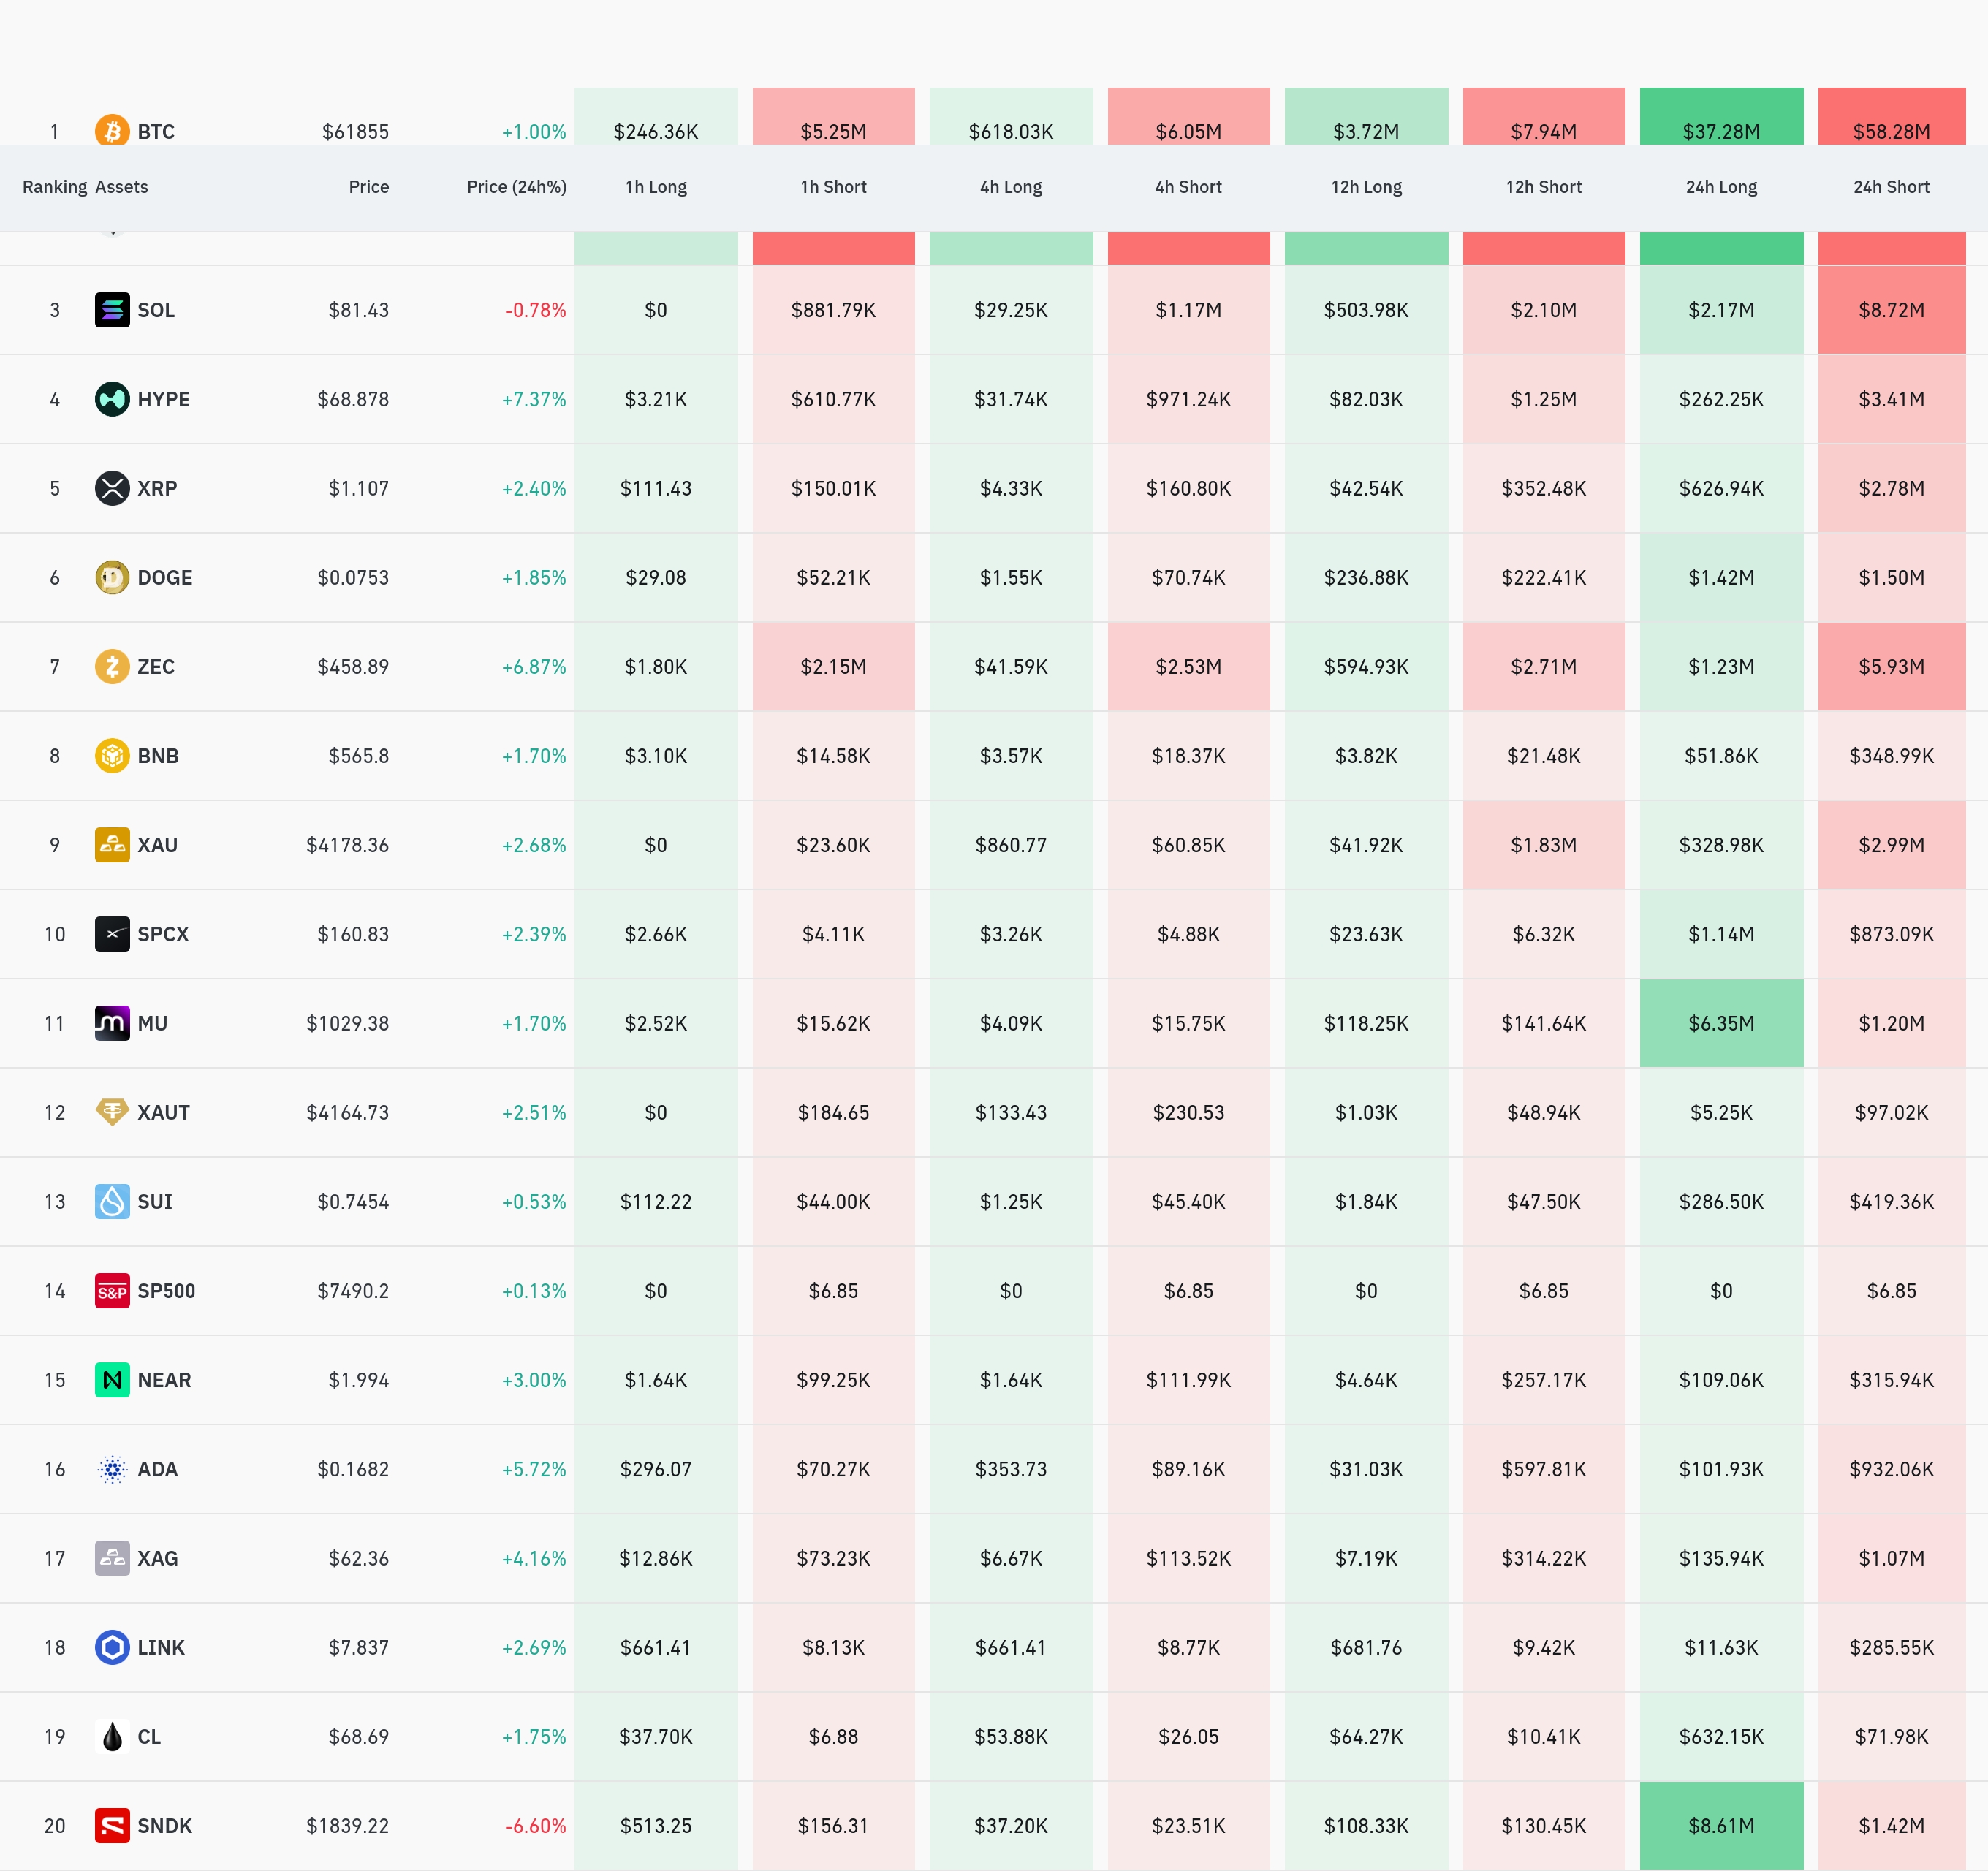Viewport: 1988px width, 1871px height.
Task: Click the Ranking column header
Action: (55, 187)
